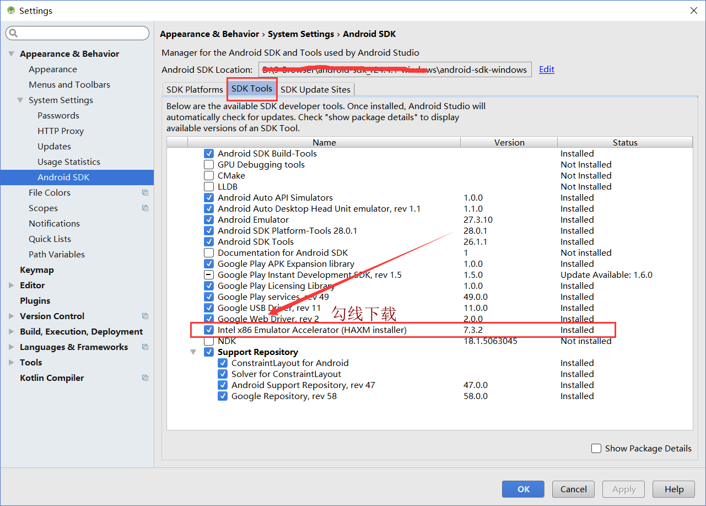Open Appearance settings page
706x506 pixels.
[53, 69]
